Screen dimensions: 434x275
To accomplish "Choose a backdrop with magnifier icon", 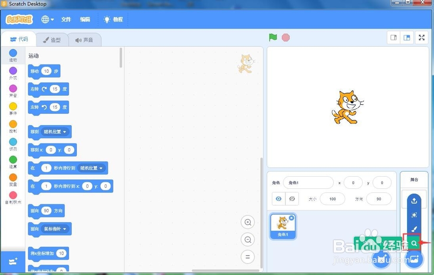I will (x=414, y=243).
